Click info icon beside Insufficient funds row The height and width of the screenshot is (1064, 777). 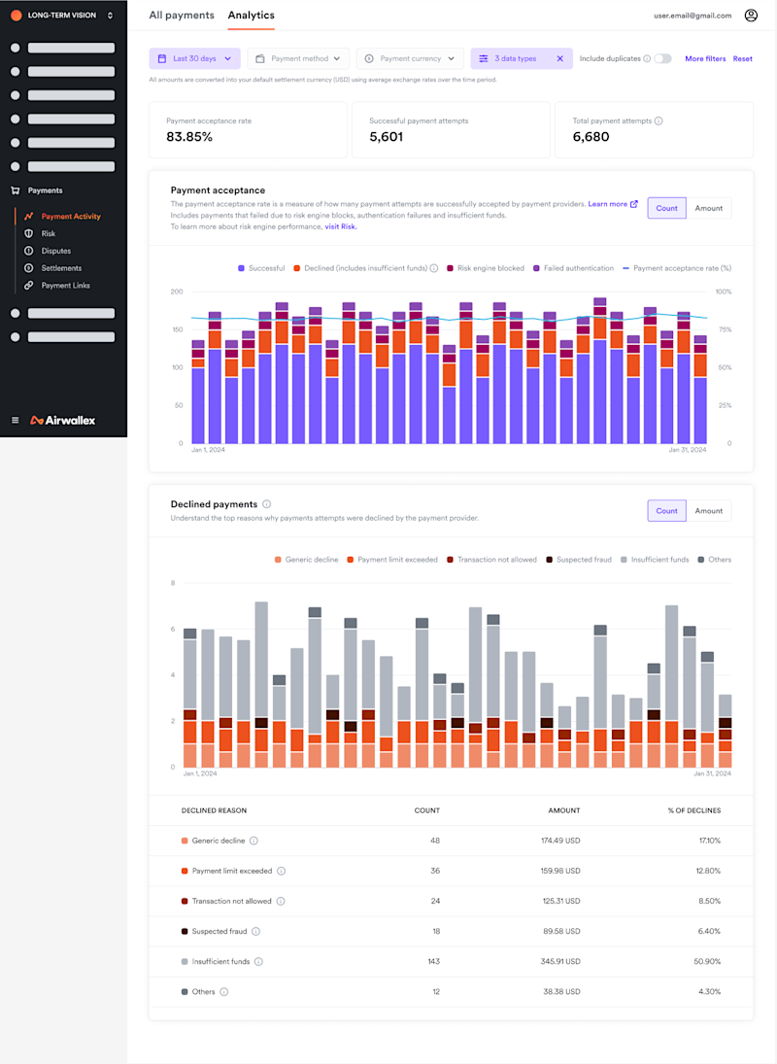click(258, 962)
